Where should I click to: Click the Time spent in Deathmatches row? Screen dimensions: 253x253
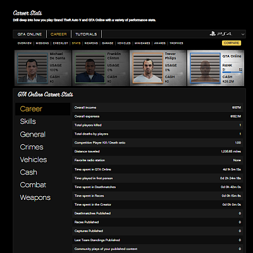[157, 187]
